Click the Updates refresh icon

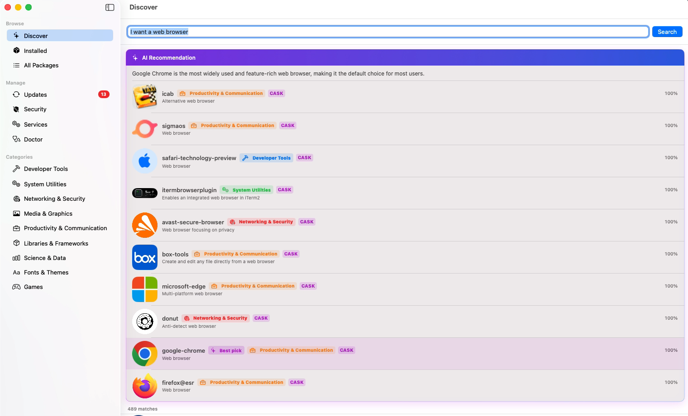point(16,95)
